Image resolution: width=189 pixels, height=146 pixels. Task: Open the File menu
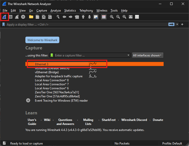coord(5,11)
